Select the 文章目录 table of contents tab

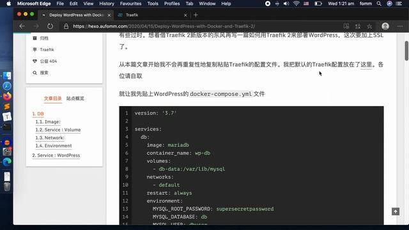tap(52, 98)
